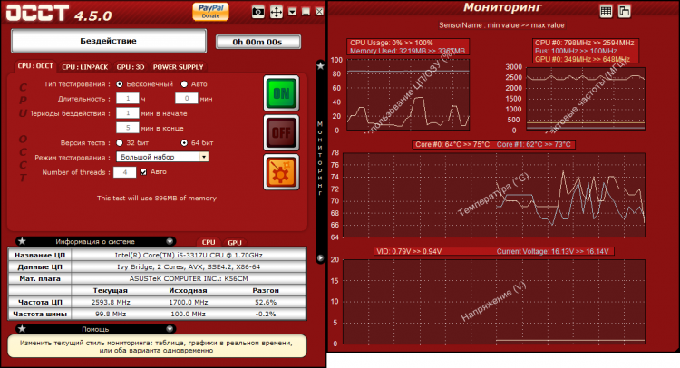Click the 0h 00m 00s timer display
The height and width of the screenshot is (368, 680).
[x=257, y=42]
